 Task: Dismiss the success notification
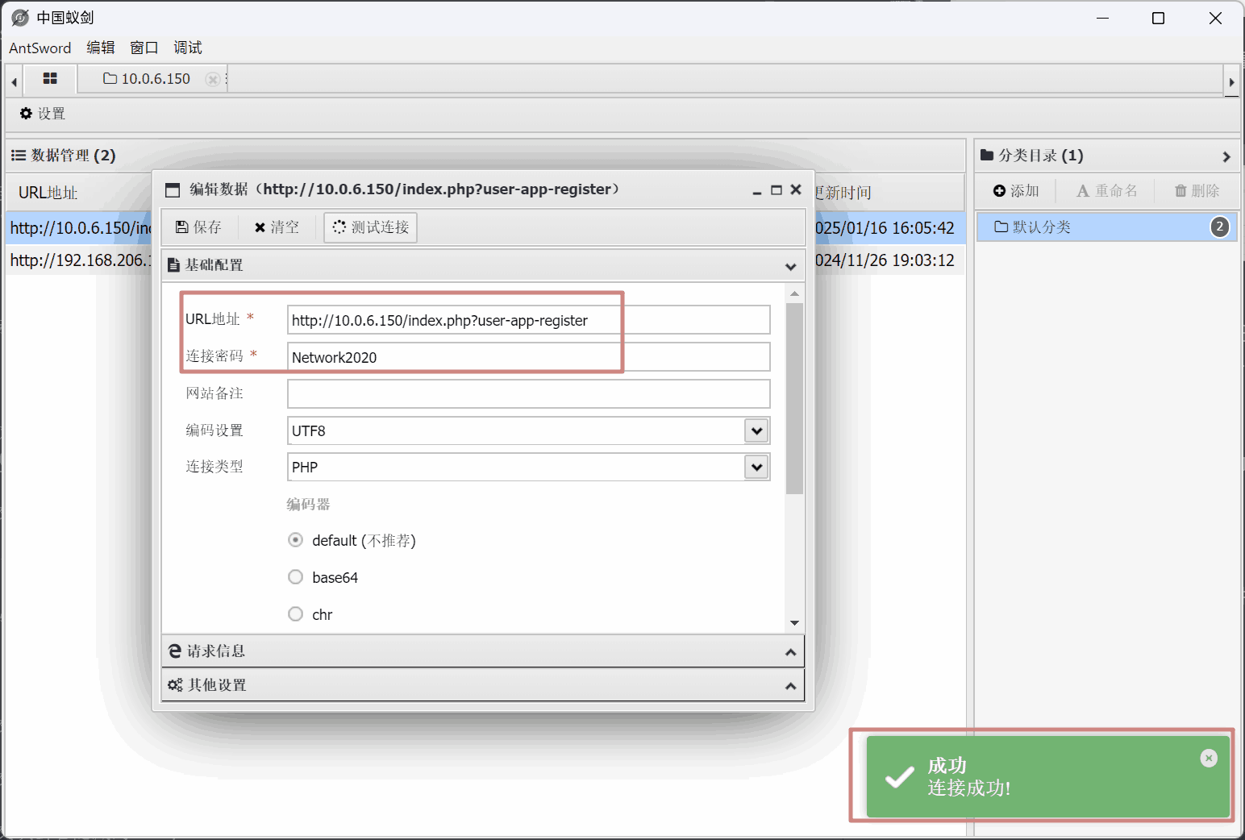(x=1208, y=758)
